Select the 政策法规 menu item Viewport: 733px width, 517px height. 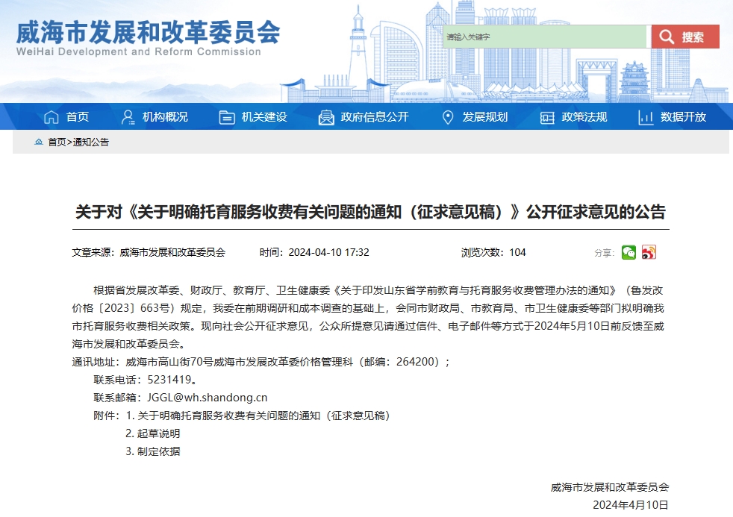click(x=584, y=117)
